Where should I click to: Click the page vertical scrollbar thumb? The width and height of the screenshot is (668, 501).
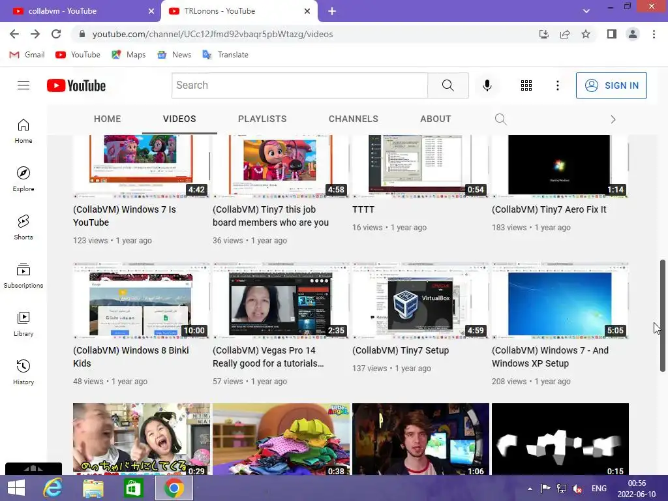coord(663,315)
